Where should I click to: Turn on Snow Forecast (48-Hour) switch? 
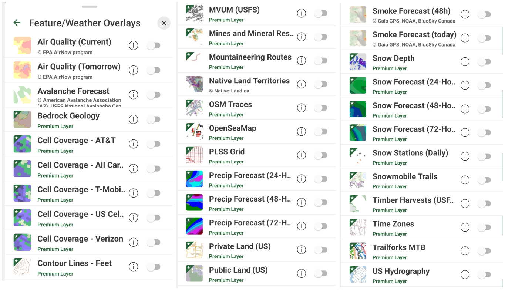click(484, 109)
